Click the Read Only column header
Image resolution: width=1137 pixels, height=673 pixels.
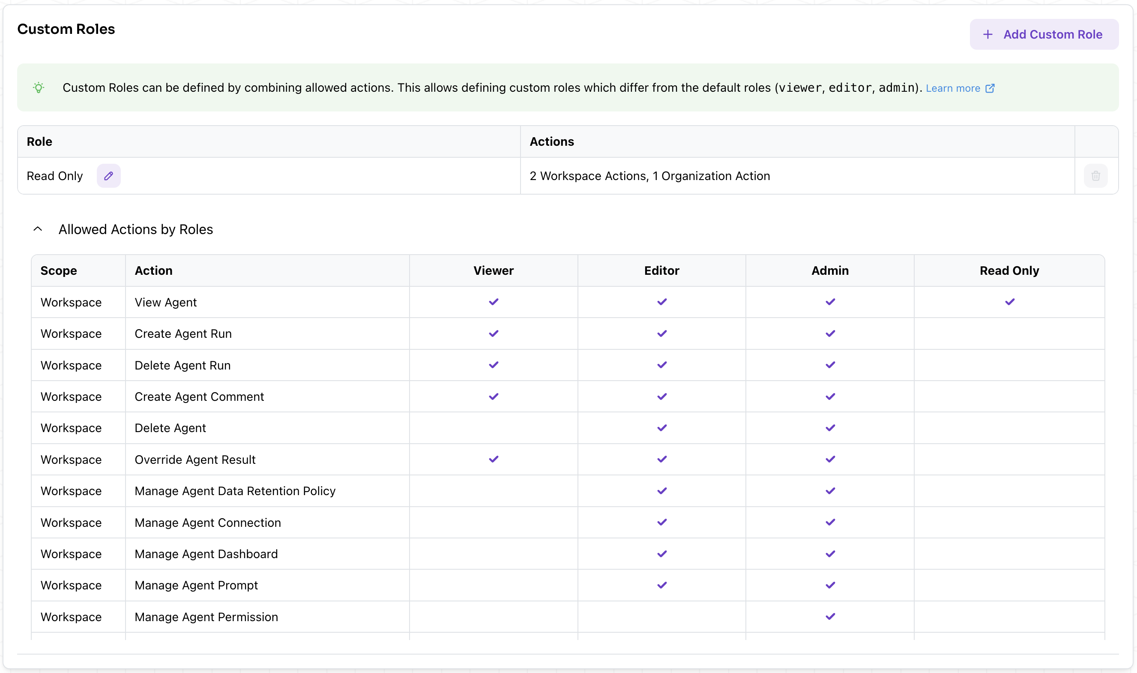[x=1009, y=271]
